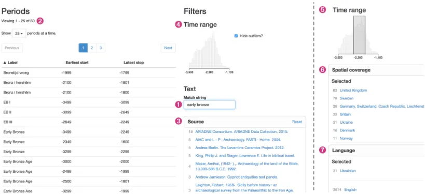Image resolution: width=425 pixels, height=194 pixels.
Task: Click the ascending sort arrow beside Label
Action: (x=5, y=63)
